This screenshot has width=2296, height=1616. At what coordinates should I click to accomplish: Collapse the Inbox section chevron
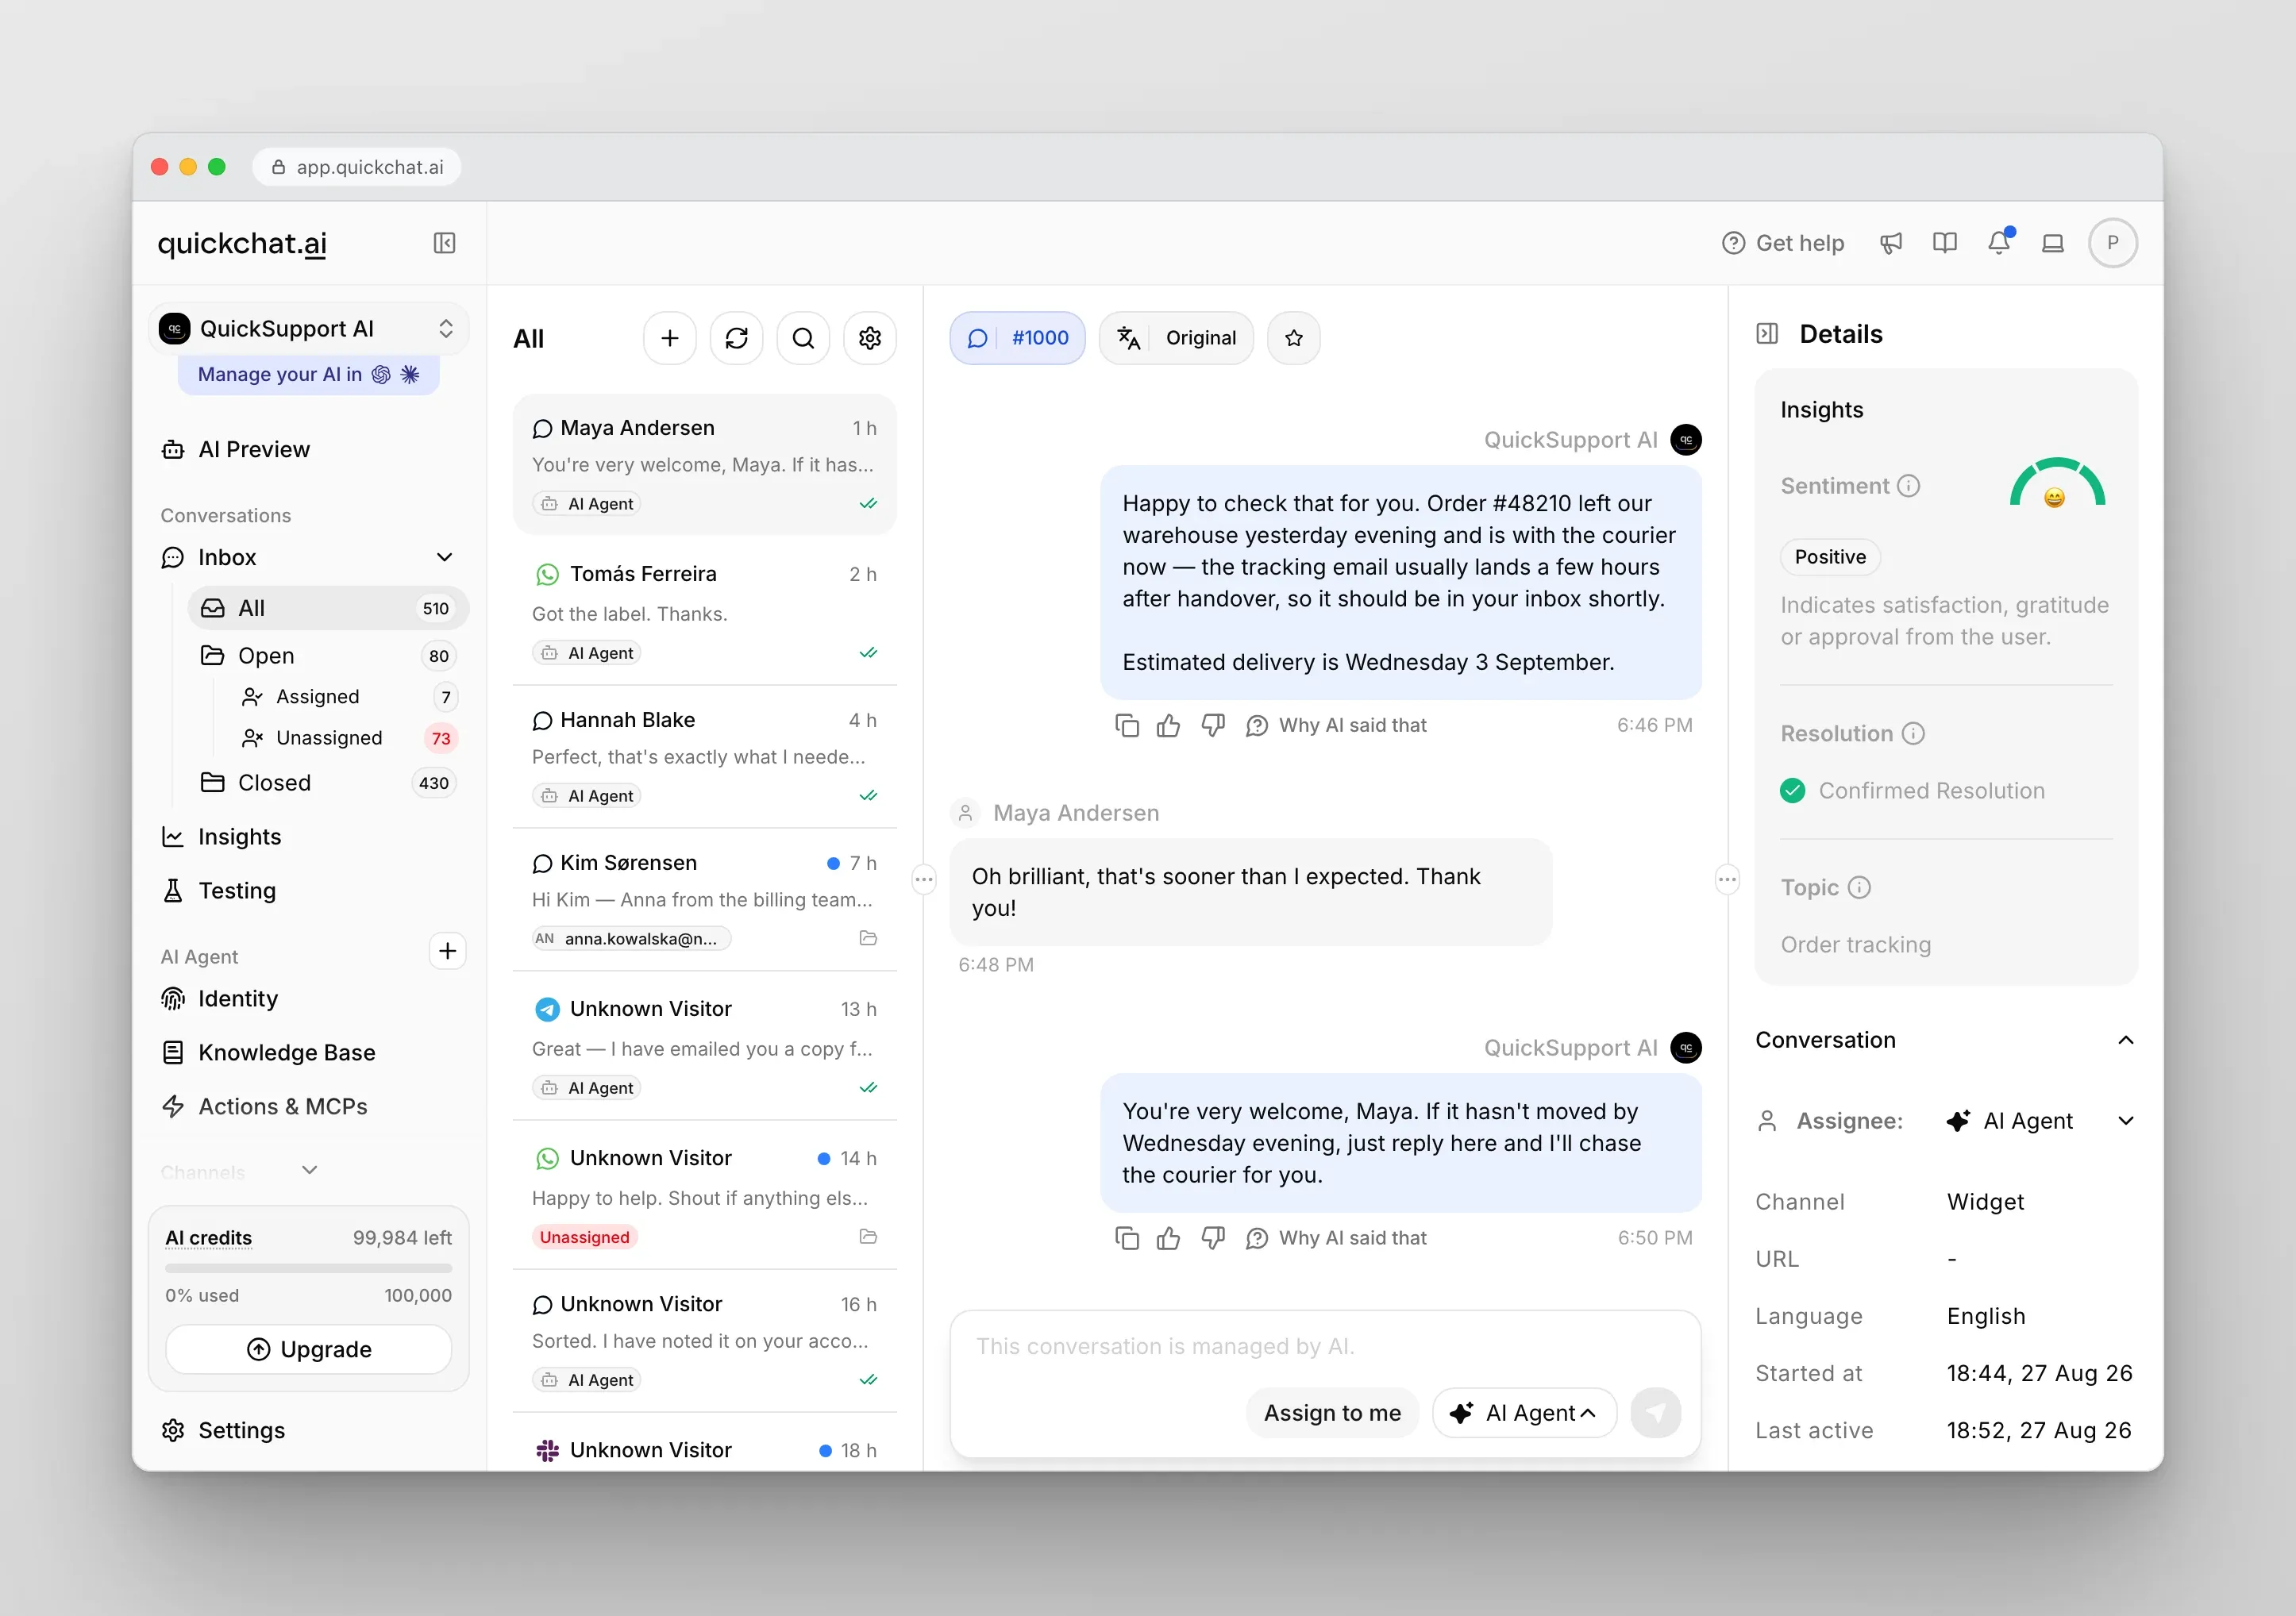point(445,557)
